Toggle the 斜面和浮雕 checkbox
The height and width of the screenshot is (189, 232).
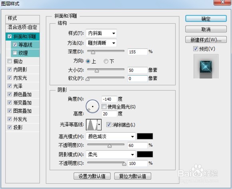[10, 36]
